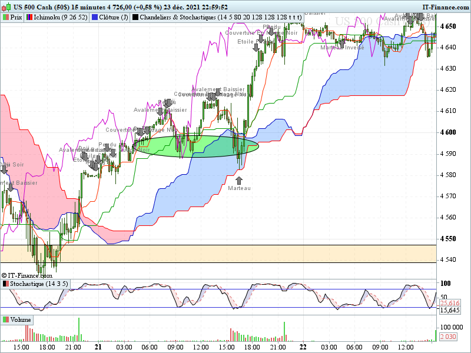Open Ichimoku (9 26 52) settings label
Viewport: 471px width, 353px height.
point(61,18)
